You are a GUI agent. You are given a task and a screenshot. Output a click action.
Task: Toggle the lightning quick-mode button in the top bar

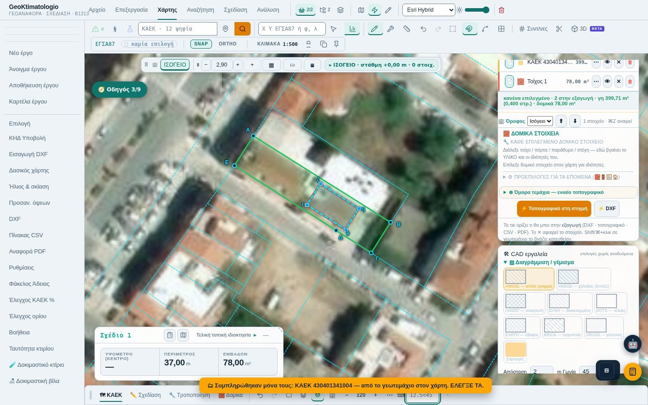(374, 10)
